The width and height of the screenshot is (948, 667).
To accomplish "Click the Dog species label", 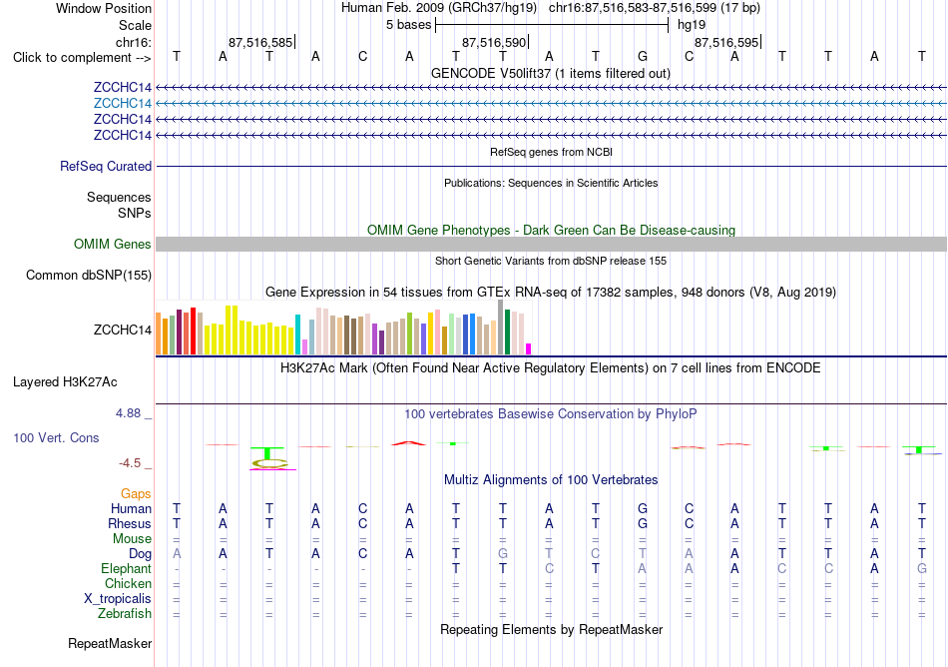I will click(x=140, y=554).
